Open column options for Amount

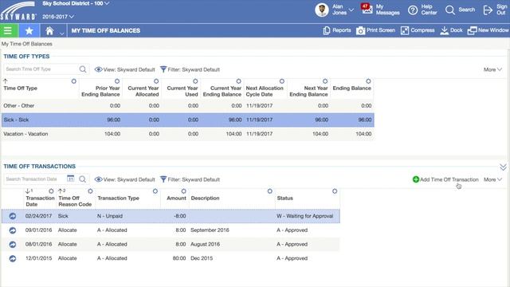tap(184, 191)
